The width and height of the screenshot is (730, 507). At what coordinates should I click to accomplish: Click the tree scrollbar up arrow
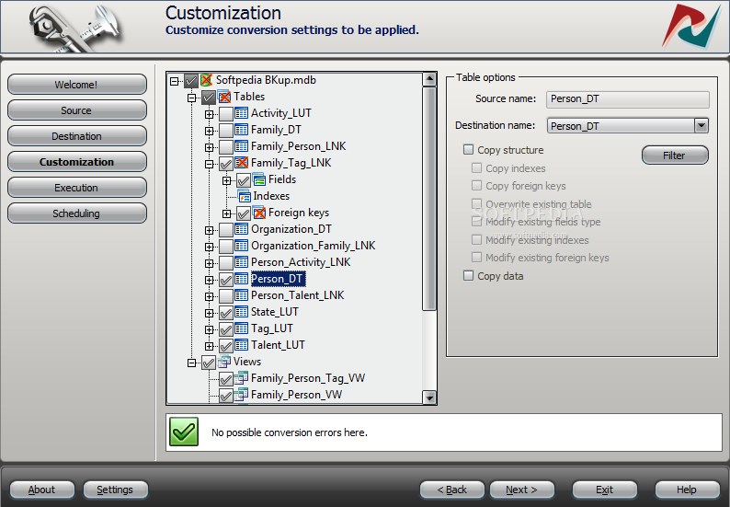pos(429,80)
